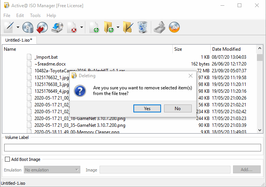Open dropdown arrow next to pencil icon
This screenshot has width=266, height=187.
coord(18,27)
